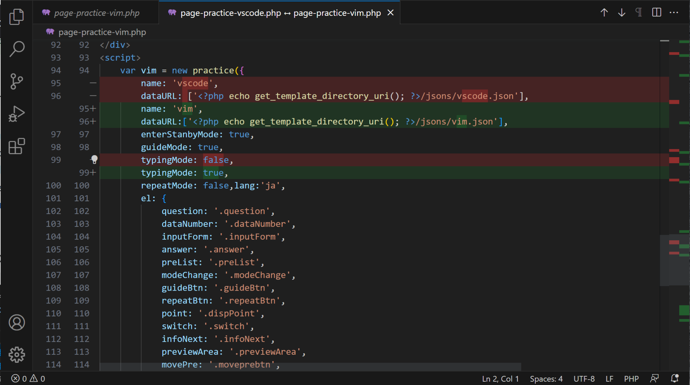
Task: Close the diff editor tab
Action: [390, 13]
